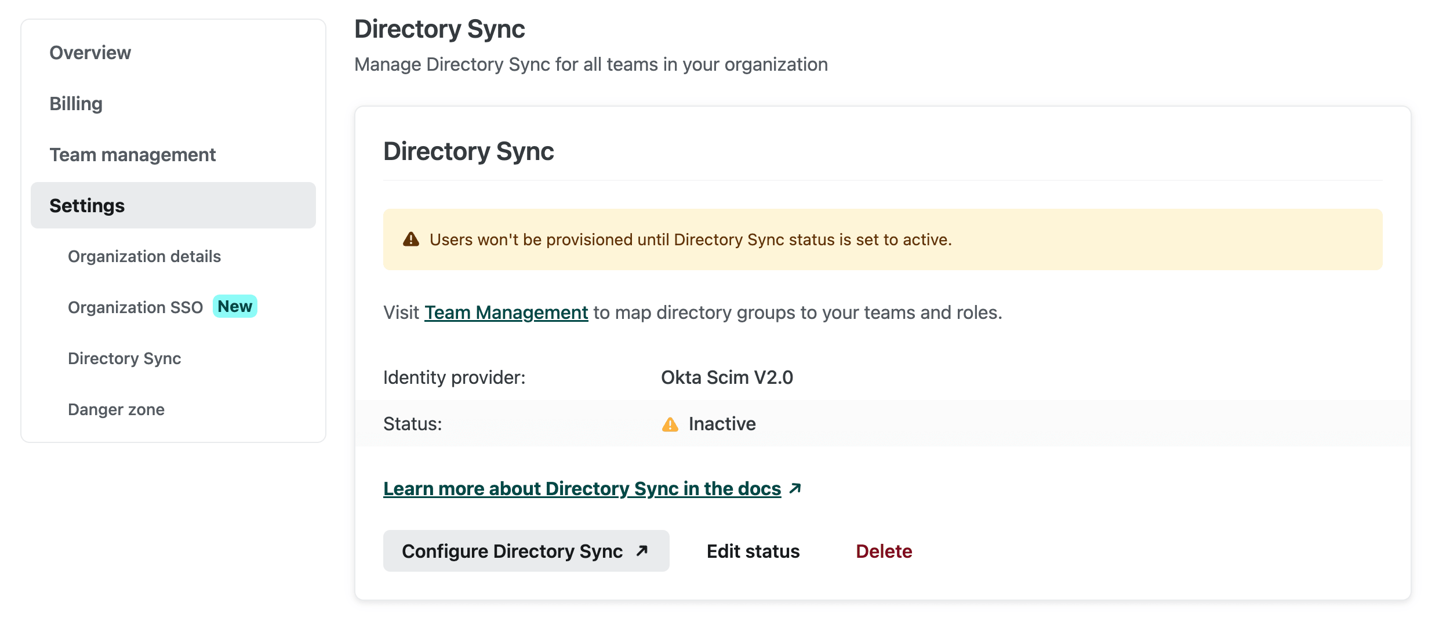Click the warning triangle icon in the yellow banner
1439x632 pixels.
click(x=410, y=239)
